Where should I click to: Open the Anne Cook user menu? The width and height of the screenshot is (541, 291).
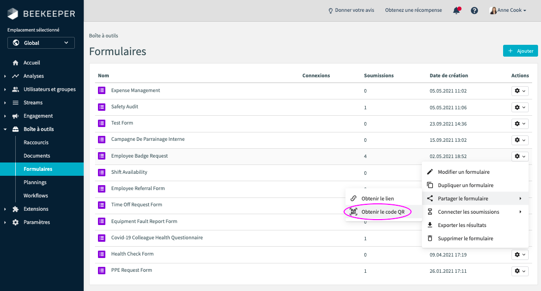coord(508,10)
